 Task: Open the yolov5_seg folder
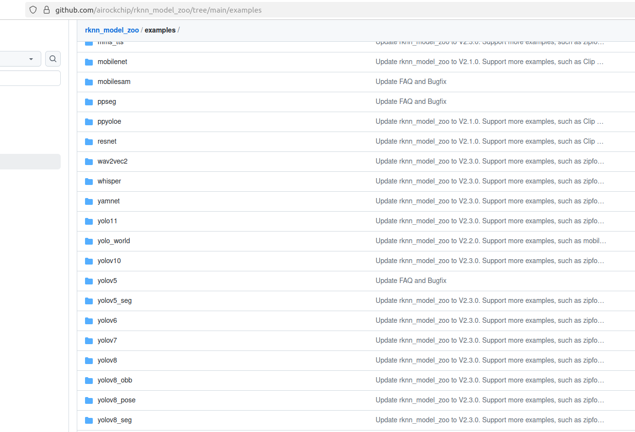(x=115, y=300)
